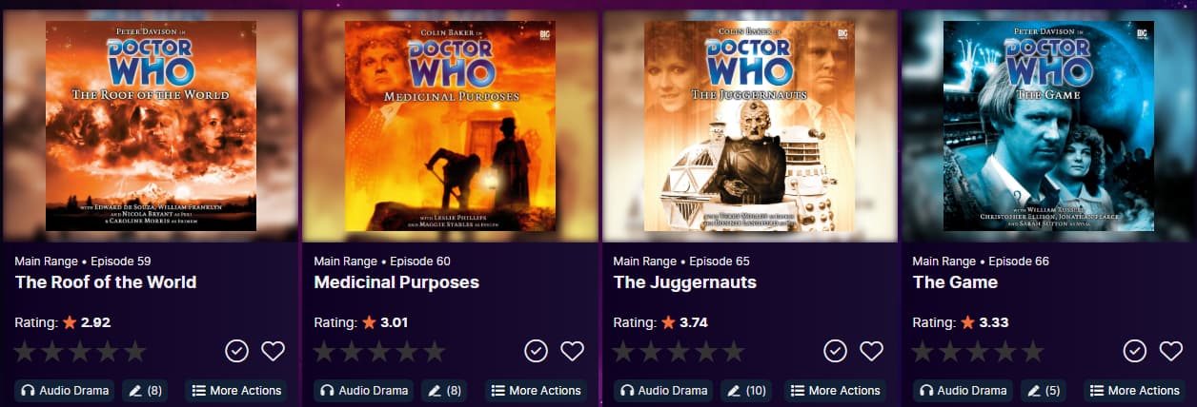Favorite The Roof of the World with heart icon
1197x407 pixels.
coord(274,351)
